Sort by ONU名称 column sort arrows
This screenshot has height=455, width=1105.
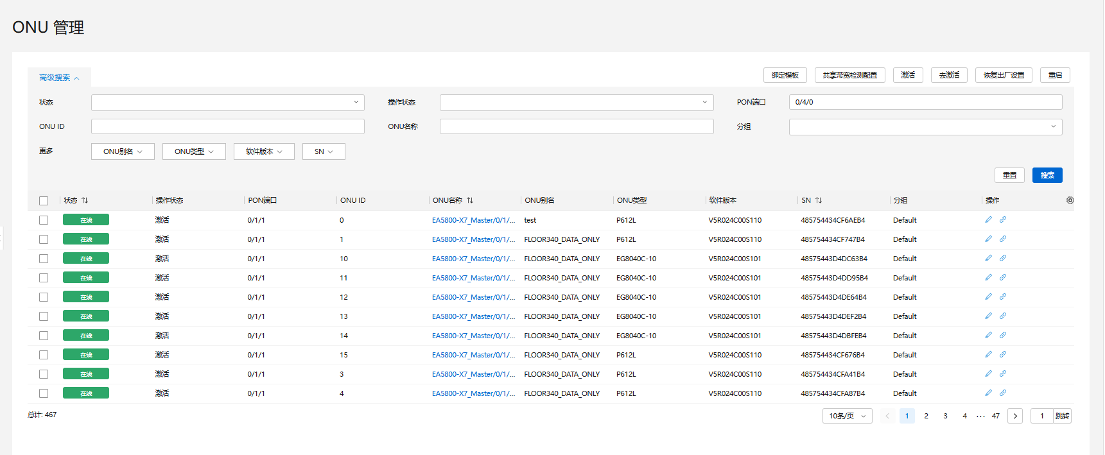coord(470,200)
